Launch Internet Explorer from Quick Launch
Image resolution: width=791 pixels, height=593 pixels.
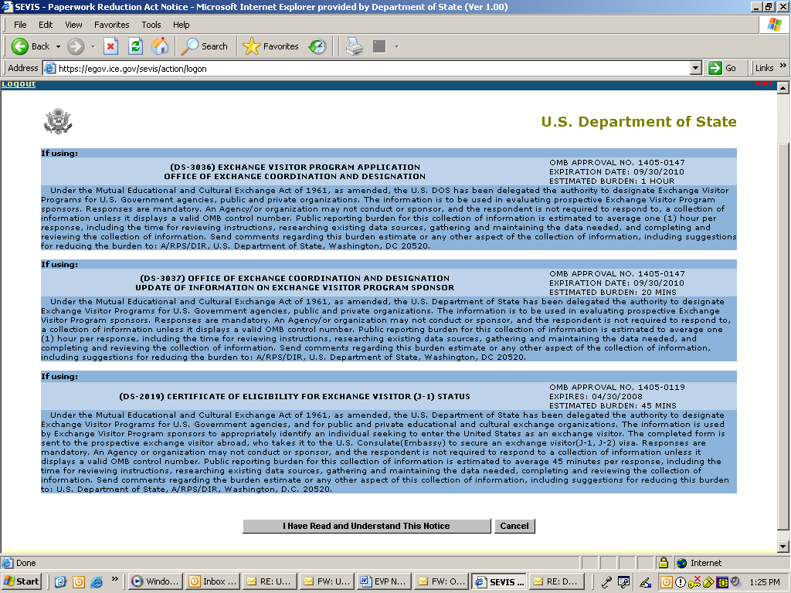tap(97, 582)
